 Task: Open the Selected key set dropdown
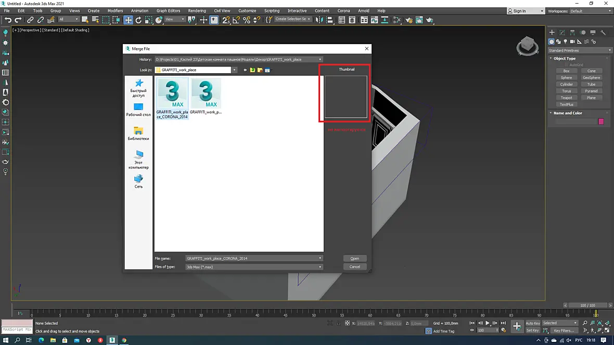coord(560,323)
